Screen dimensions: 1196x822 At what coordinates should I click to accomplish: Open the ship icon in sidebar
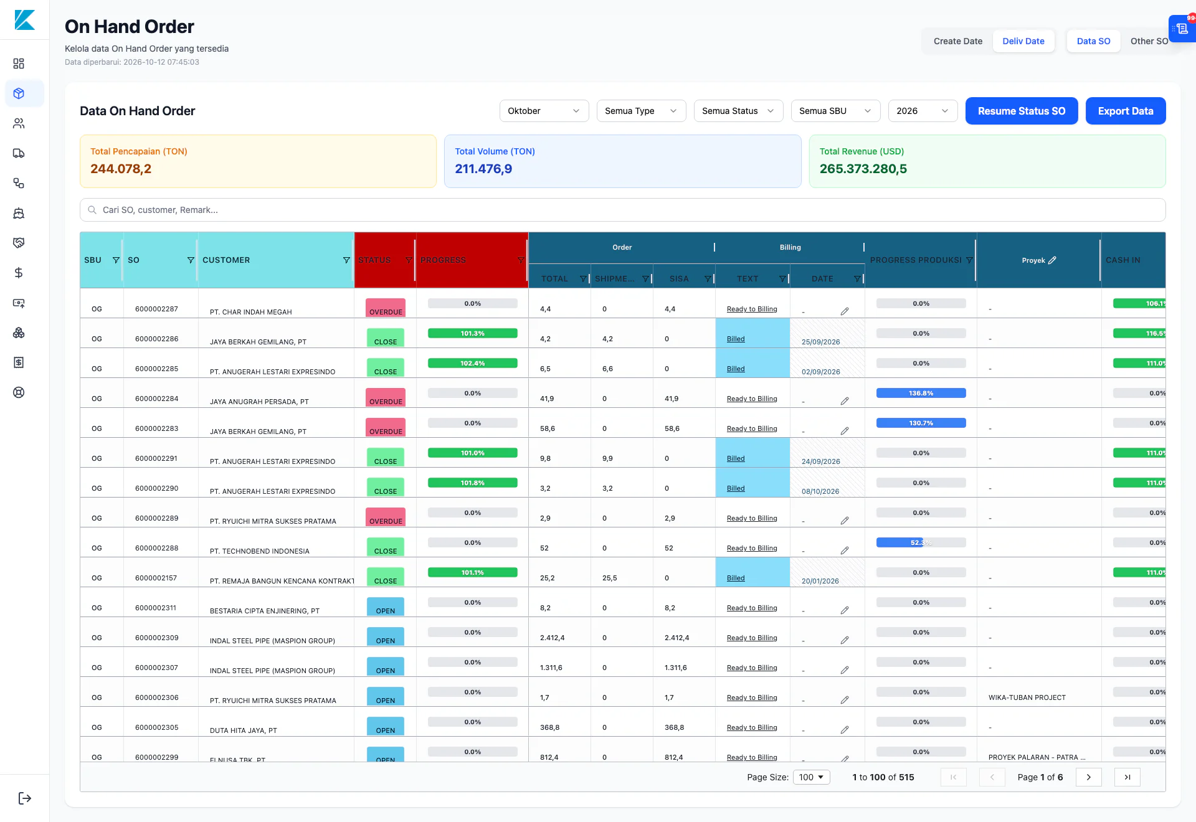(x=19, y=213)
